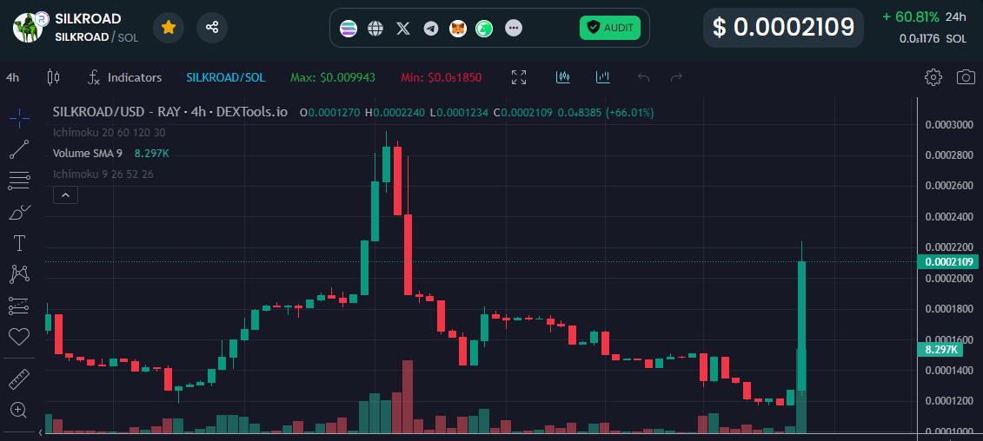The image size is (983, 441).
Task: Open the Fibonacci/horizontal lines tool
Action: [19, 181]
